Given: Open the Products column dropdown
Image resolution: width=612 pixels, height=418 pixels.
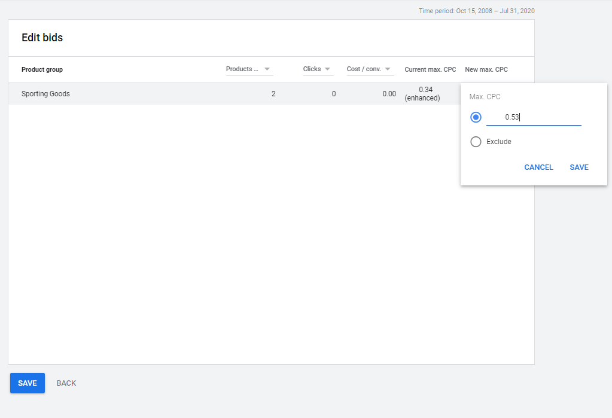Looking at the screenshot, I should 249,69.
